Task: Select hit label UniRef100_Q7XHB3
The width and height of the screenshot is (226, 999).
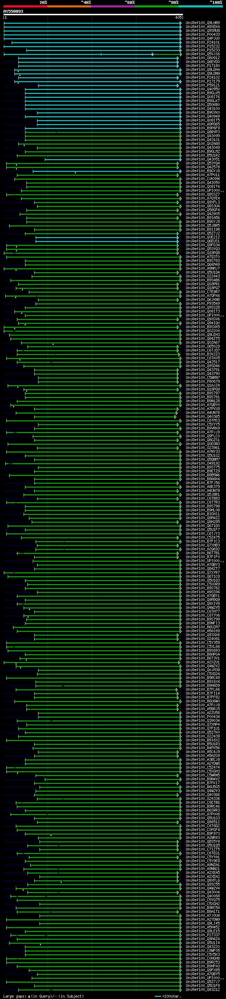Action: click(x=203, y=545)
